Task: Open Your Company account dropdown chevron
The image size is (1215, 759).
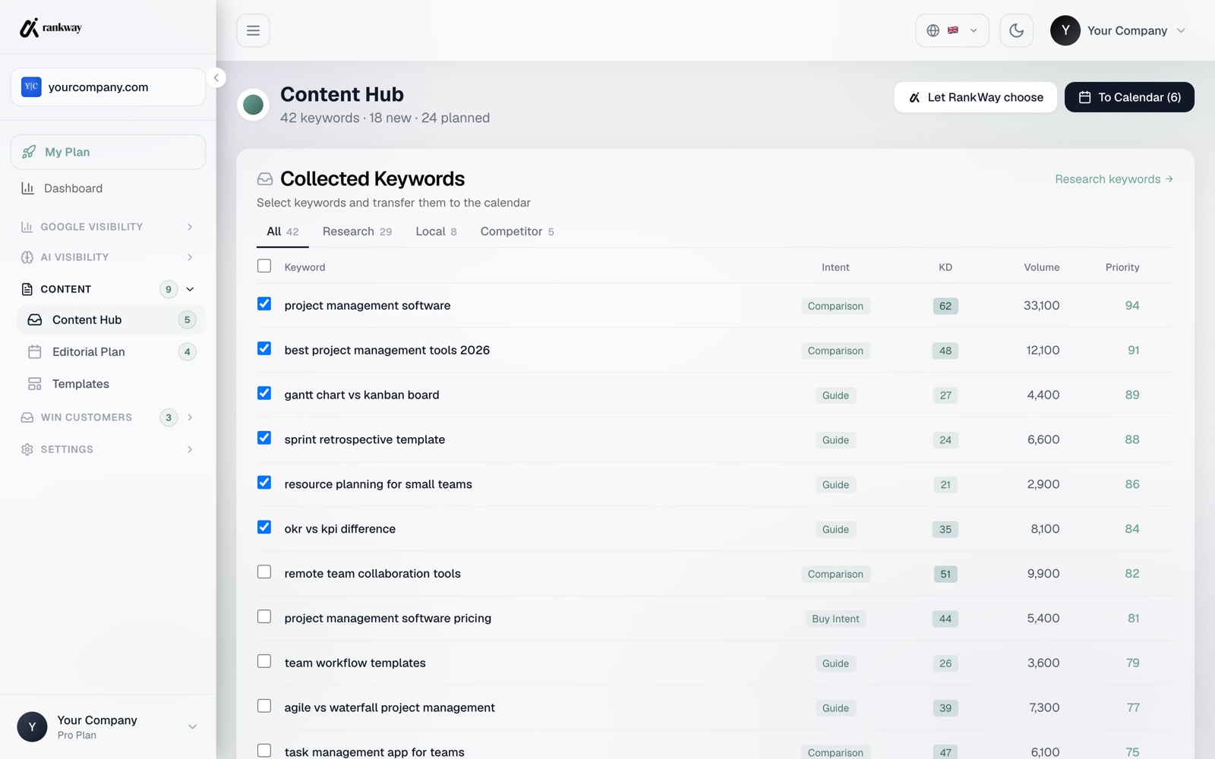Action: (1181, 30)
